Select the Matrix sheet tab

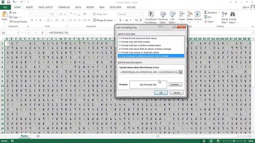coord(24,136)
